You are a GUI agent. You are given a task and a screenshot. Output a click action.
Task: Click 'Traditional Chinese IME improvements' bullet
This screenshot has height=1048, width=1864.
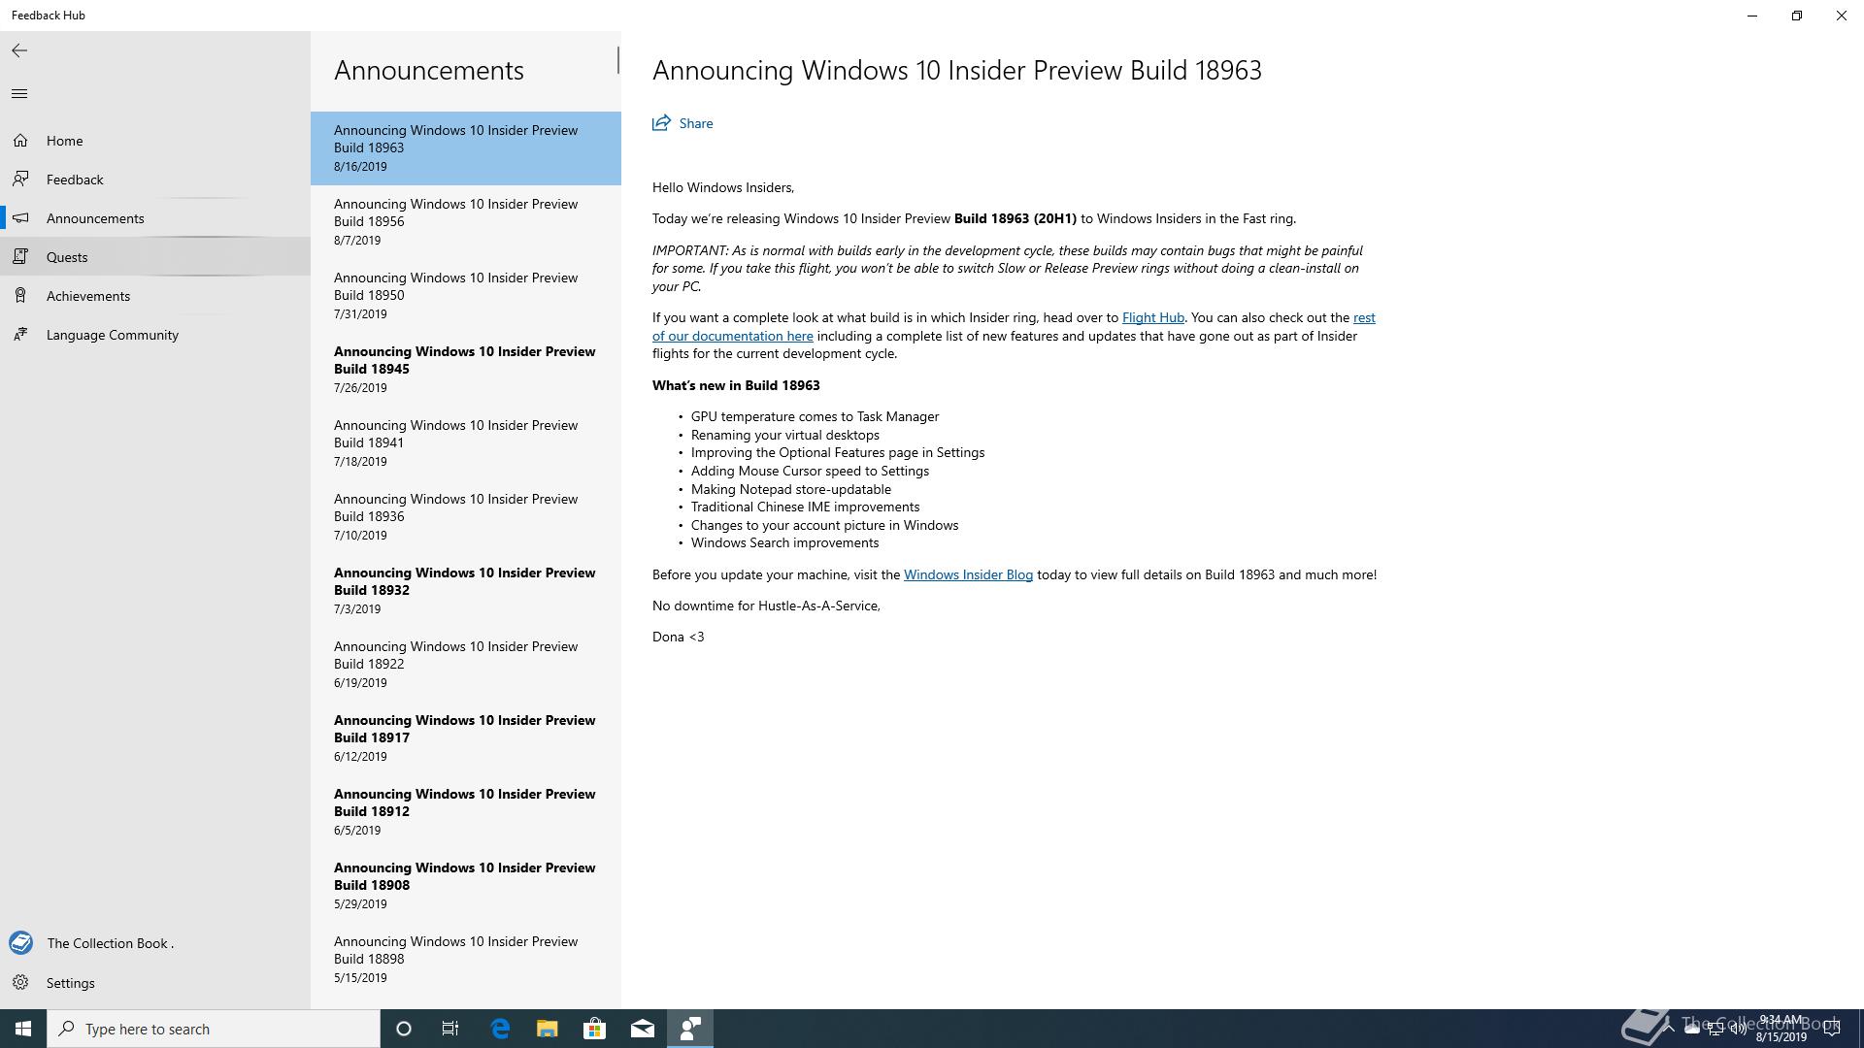(x=805, y=507)
